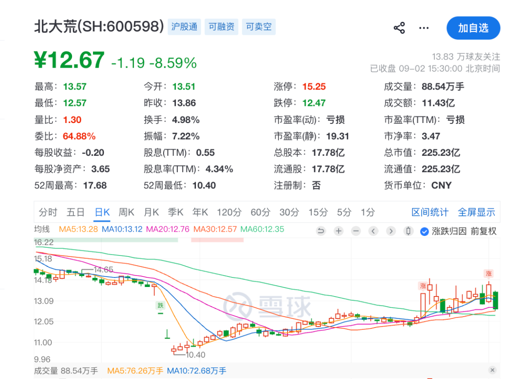
Task: Click the MA5:13.28 legend label
Action: coord(78,229)
